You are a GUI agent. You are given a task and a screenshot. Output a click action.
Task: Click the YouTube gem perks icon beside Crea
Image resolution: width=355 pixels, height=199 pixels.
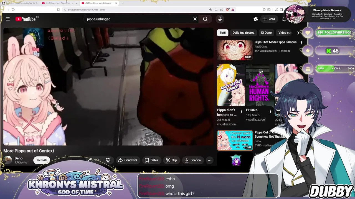[x=256, y=19]
